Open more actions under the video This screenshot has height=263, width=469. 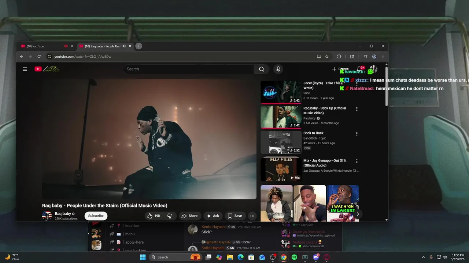tap(252, 216)
